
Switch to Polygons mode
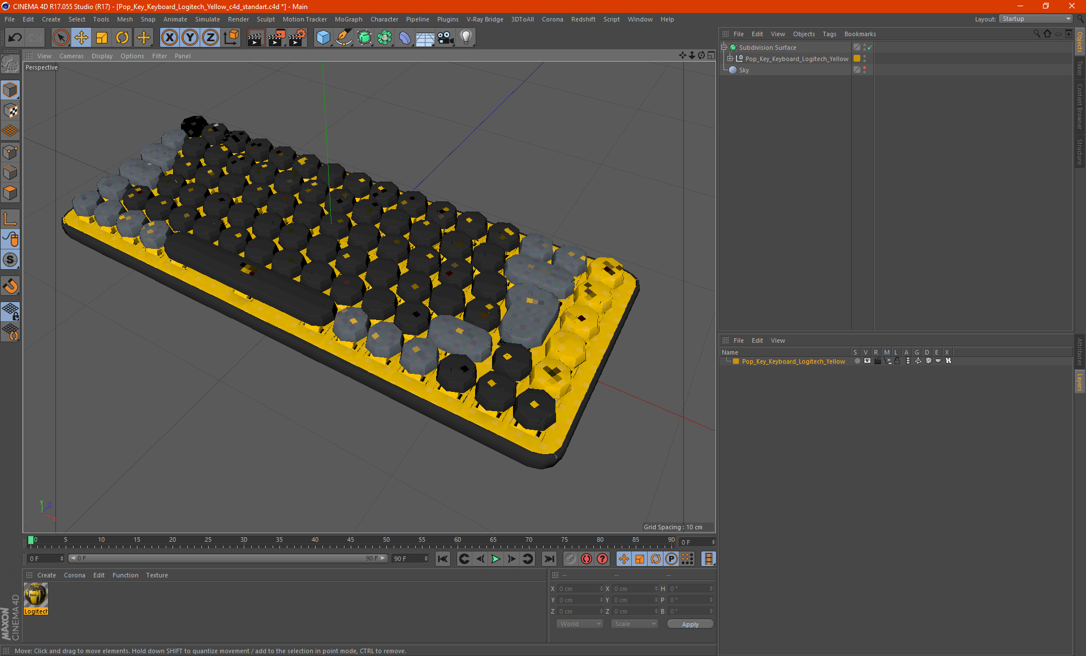(x=11, y=193)
